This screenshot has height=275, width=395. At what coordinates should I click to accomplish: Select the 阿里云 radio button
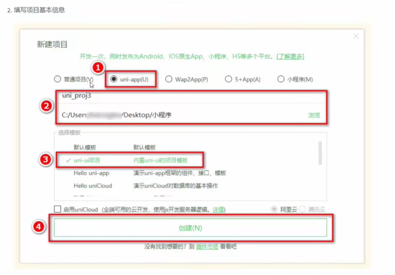pos(274,209)
